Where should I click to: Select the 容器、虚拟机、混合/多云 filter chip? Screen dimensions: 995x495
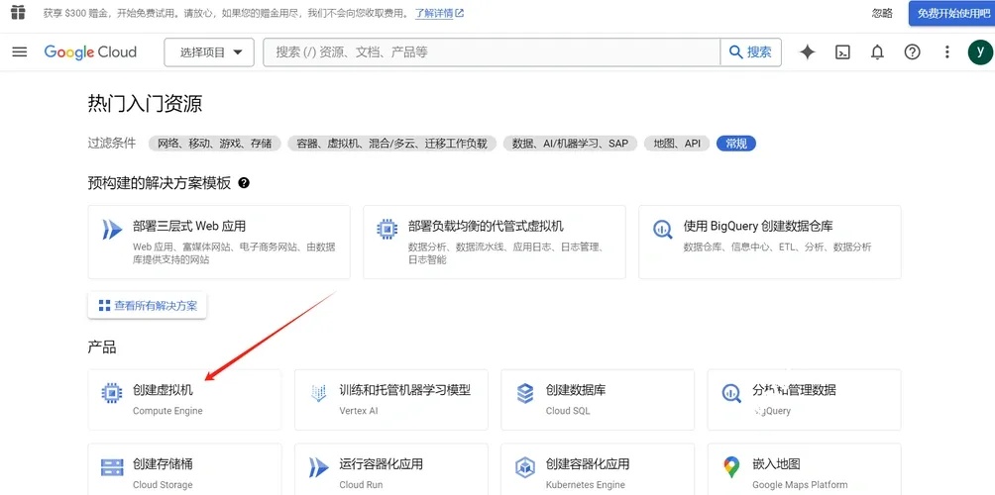click(390, 144)
